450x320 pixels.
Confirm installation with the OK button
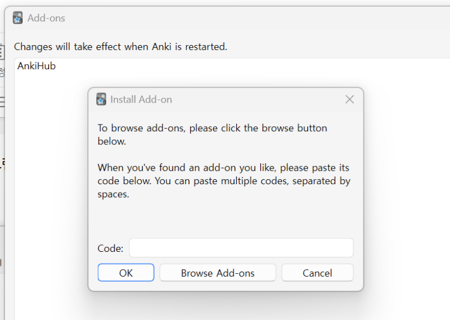(x=126, y=273)
